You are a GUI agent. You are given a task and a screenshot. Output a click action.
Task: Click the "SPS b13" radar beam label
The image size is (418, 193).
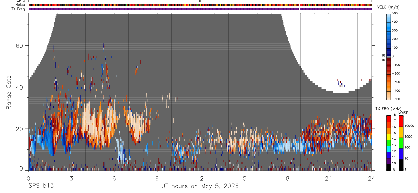tap(41, 186)
